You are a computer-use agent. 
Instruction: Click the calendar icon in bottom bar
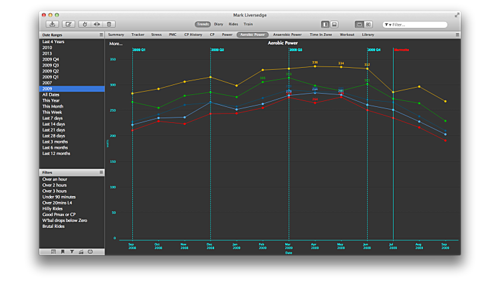[53, 252]
